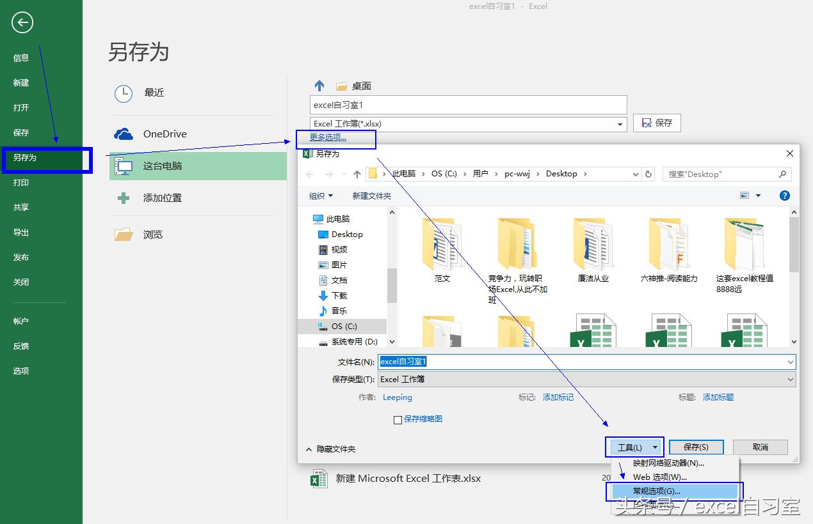813x524 pixels.
Task: Click the blue help question mark icon
Action: (785, 196)
